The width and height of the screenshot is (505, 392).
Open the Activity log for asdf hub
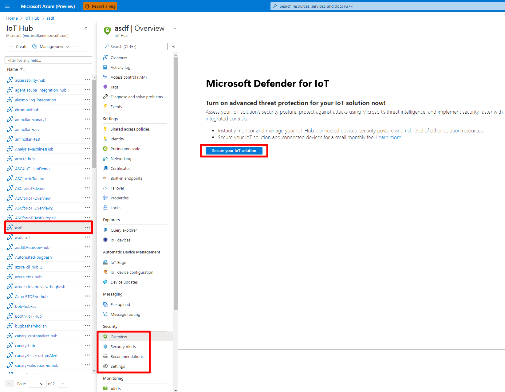tap(120, 67)
